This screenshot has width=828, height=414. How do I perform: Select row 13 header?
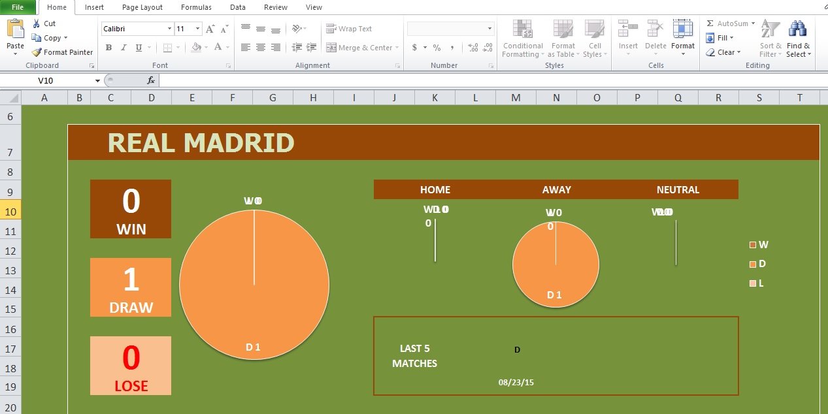tap(10, 270)
